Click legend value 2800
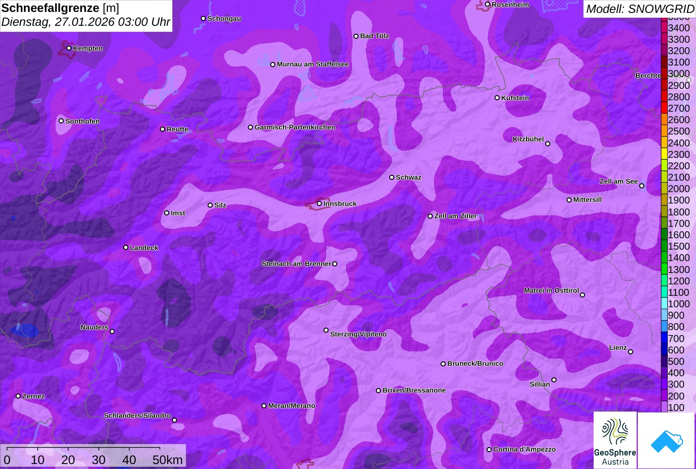Viewport: 696px width, 469px height. 679,97
